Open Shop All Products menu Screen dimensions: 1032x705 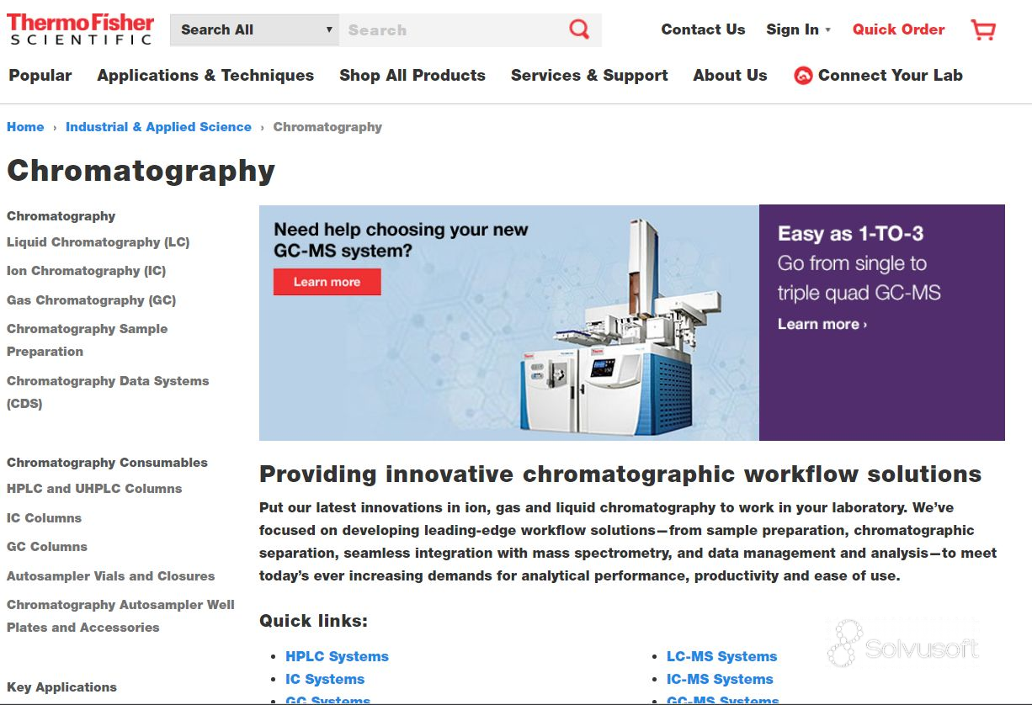pyautogui.click(x=412, y=75)
